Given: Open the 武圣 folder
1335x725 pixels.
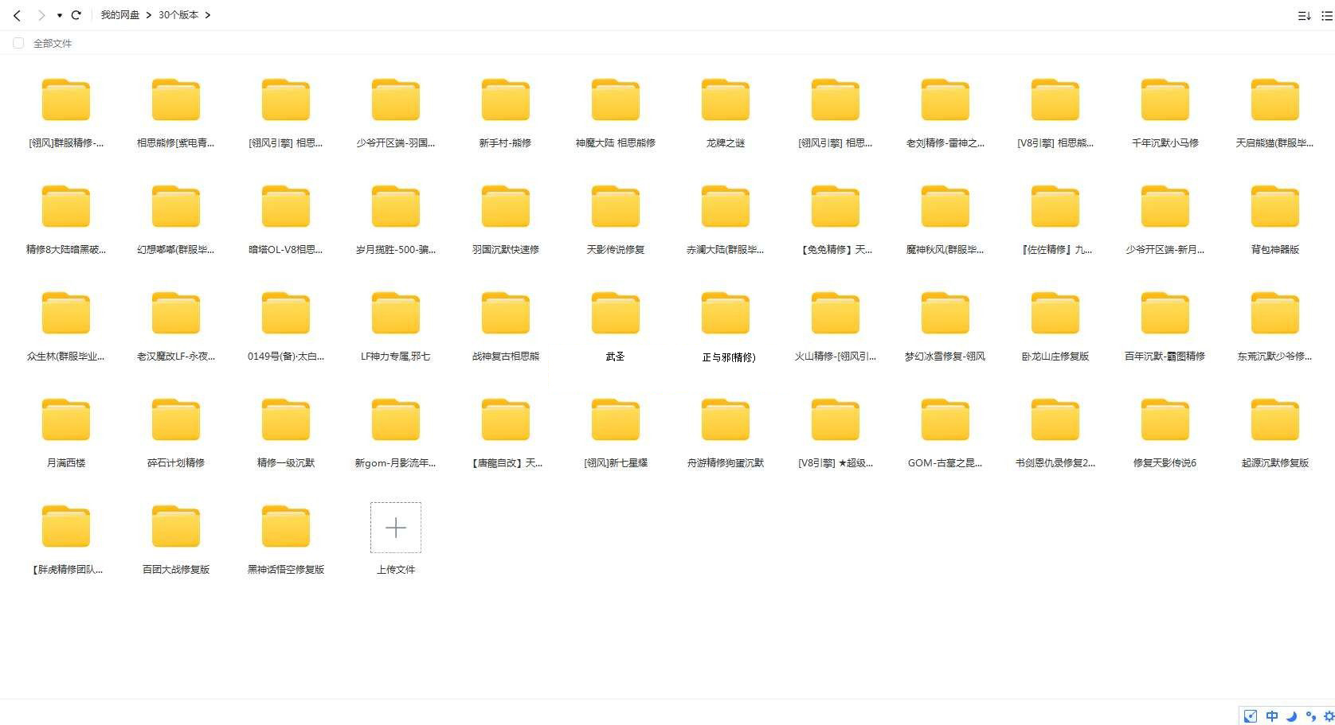Looking at the screenshot, I should coord(615,314).
